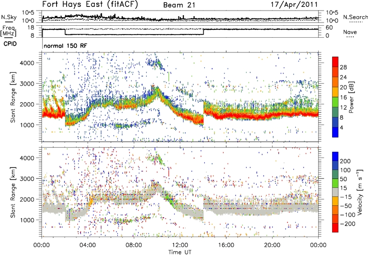The height and width of the screenshot is (255, 368).
Task: Click the 'Time UT' axis title
Action: click(180, 252)
